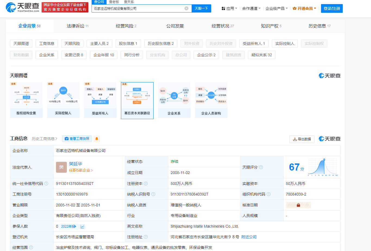Click the 查看工商快照 button
The image size is (371, 251).
click(77, 139)
